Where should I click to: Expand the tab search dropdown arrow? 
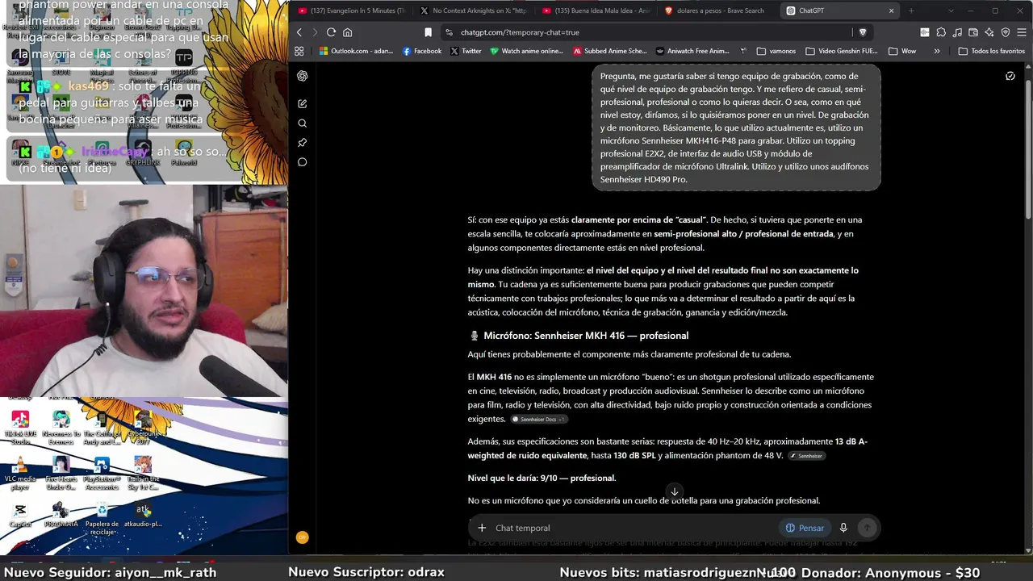coord(949,11)
